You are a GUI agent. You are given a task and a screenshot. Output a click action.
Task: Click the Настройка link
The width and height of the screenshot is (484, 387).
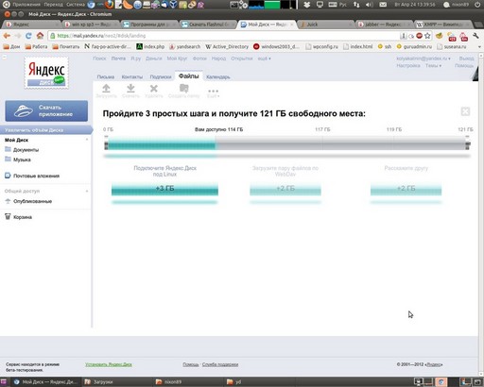[x=408, y=66]
